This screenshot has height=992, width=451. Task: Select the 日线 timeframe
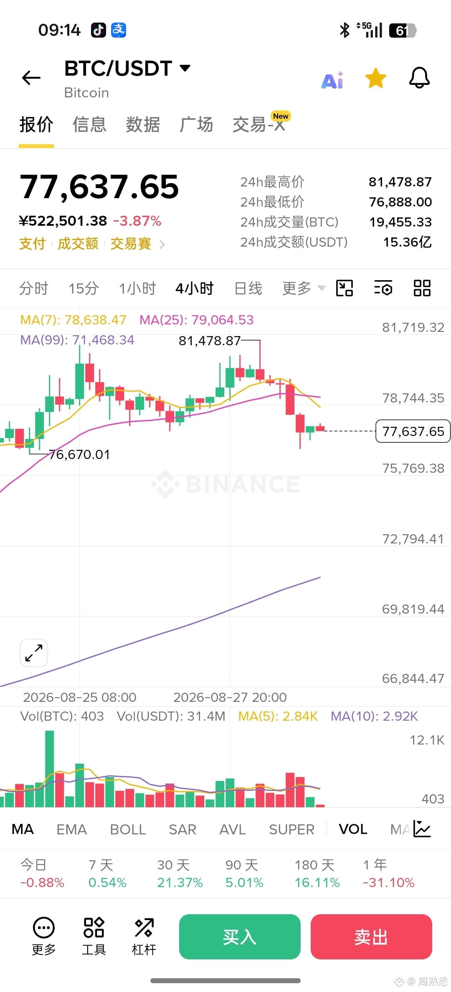coord(248,288)
